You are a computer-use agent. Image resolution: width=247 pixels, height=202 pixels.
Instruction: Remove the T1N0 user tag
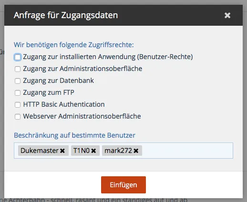(x=93, y=151)
